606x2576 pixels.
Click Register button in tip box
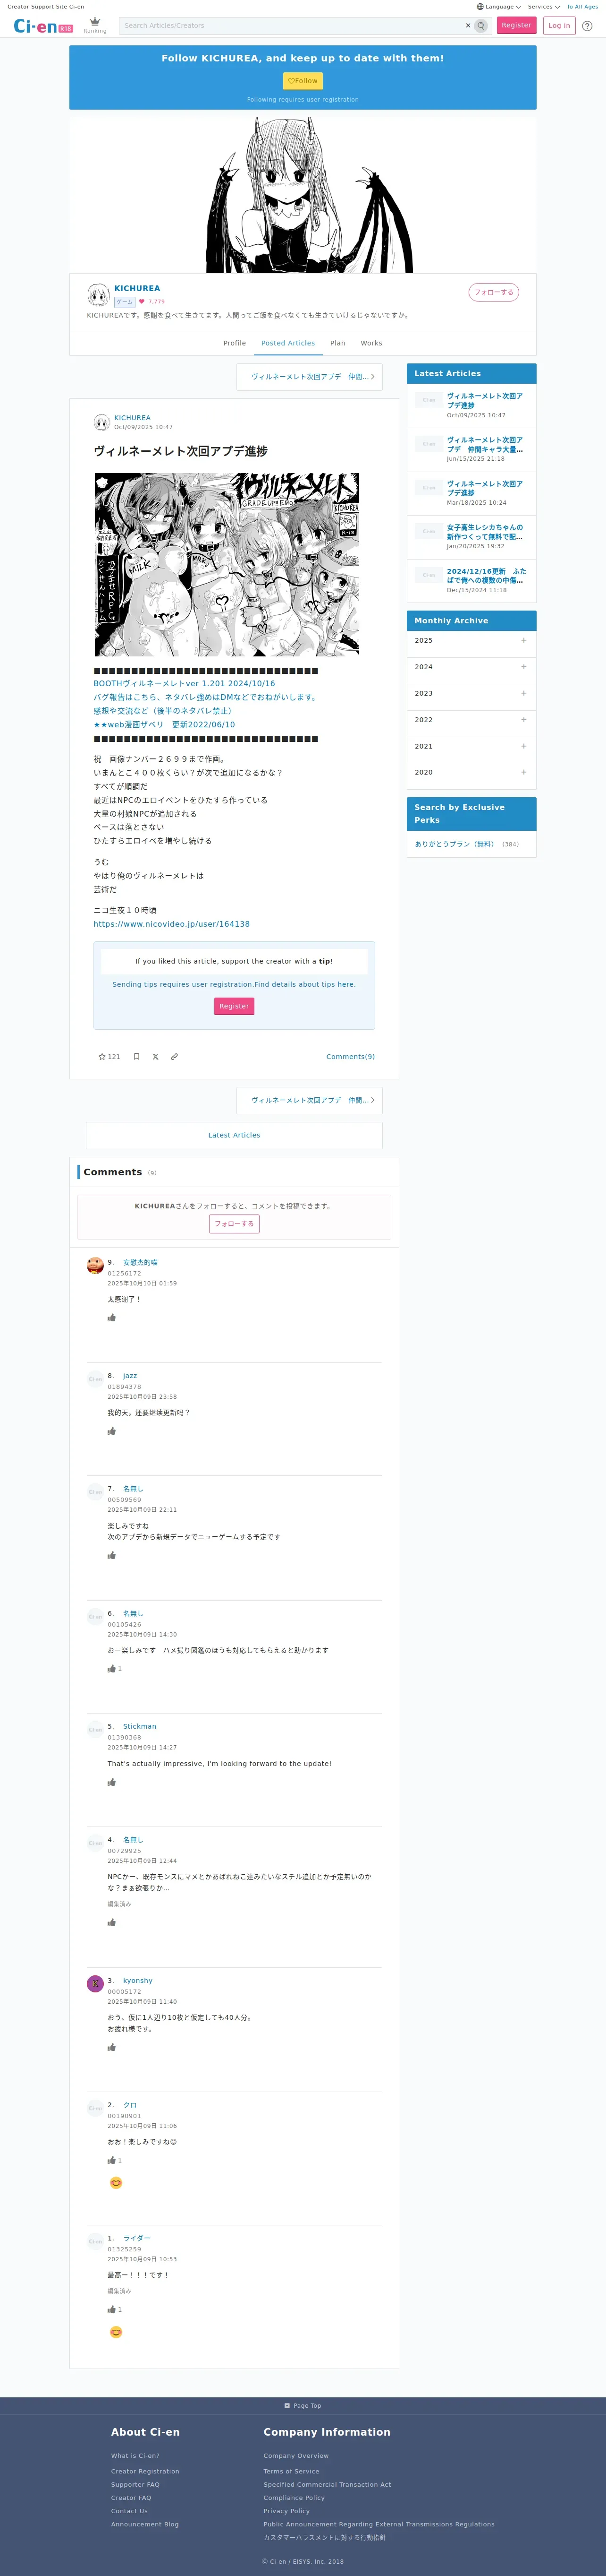coord(234,1006)
